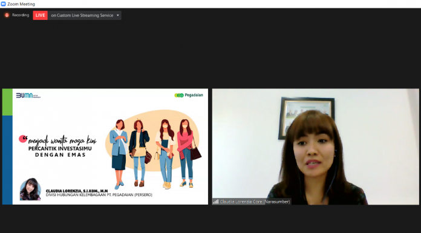This screenshot has width=421, height=233.
Task: Click the Zoom app icon in title bar
Action: click(x=3, y=4)
